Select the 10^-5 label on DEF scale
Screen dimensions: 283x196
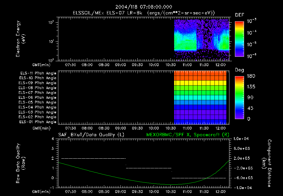click(x=251, y=44)
